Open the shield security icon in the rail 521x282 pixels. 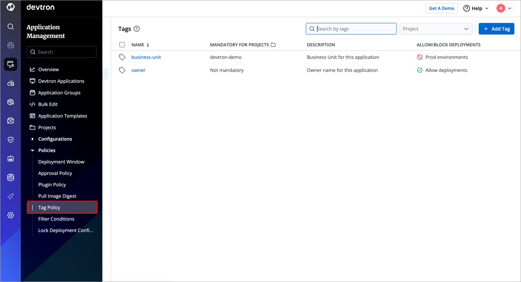point(11,140)
